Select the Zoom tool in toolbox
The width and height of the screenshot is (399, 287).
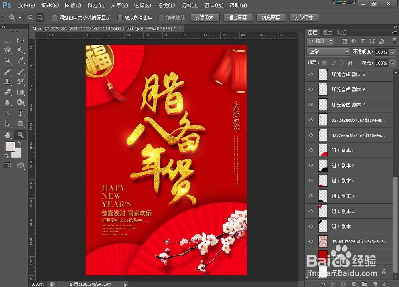click(x=20, y=135)
